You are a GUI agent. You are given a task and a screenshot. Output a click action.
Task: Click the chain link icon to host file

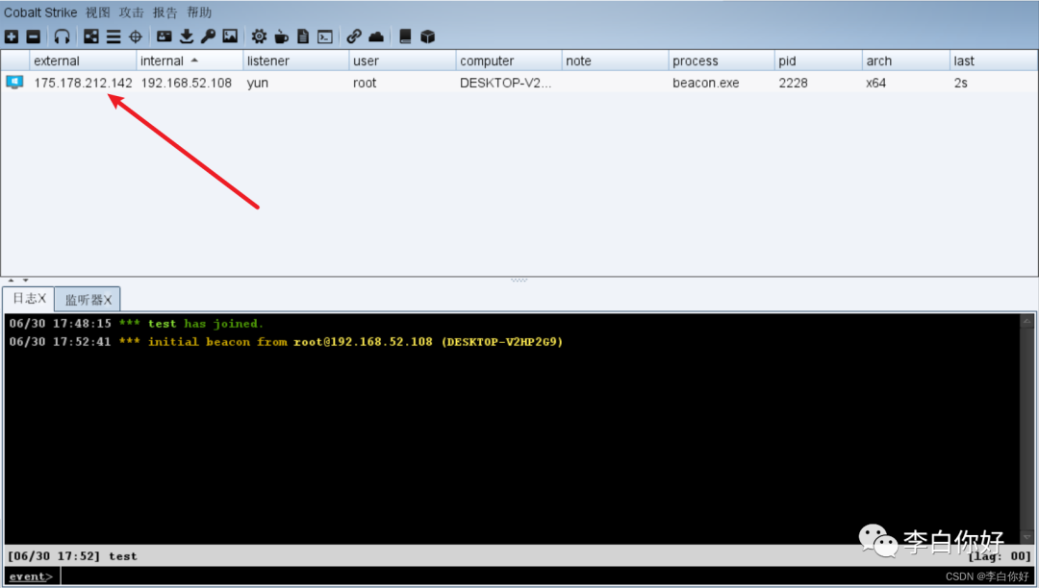(x=354, y=37)
